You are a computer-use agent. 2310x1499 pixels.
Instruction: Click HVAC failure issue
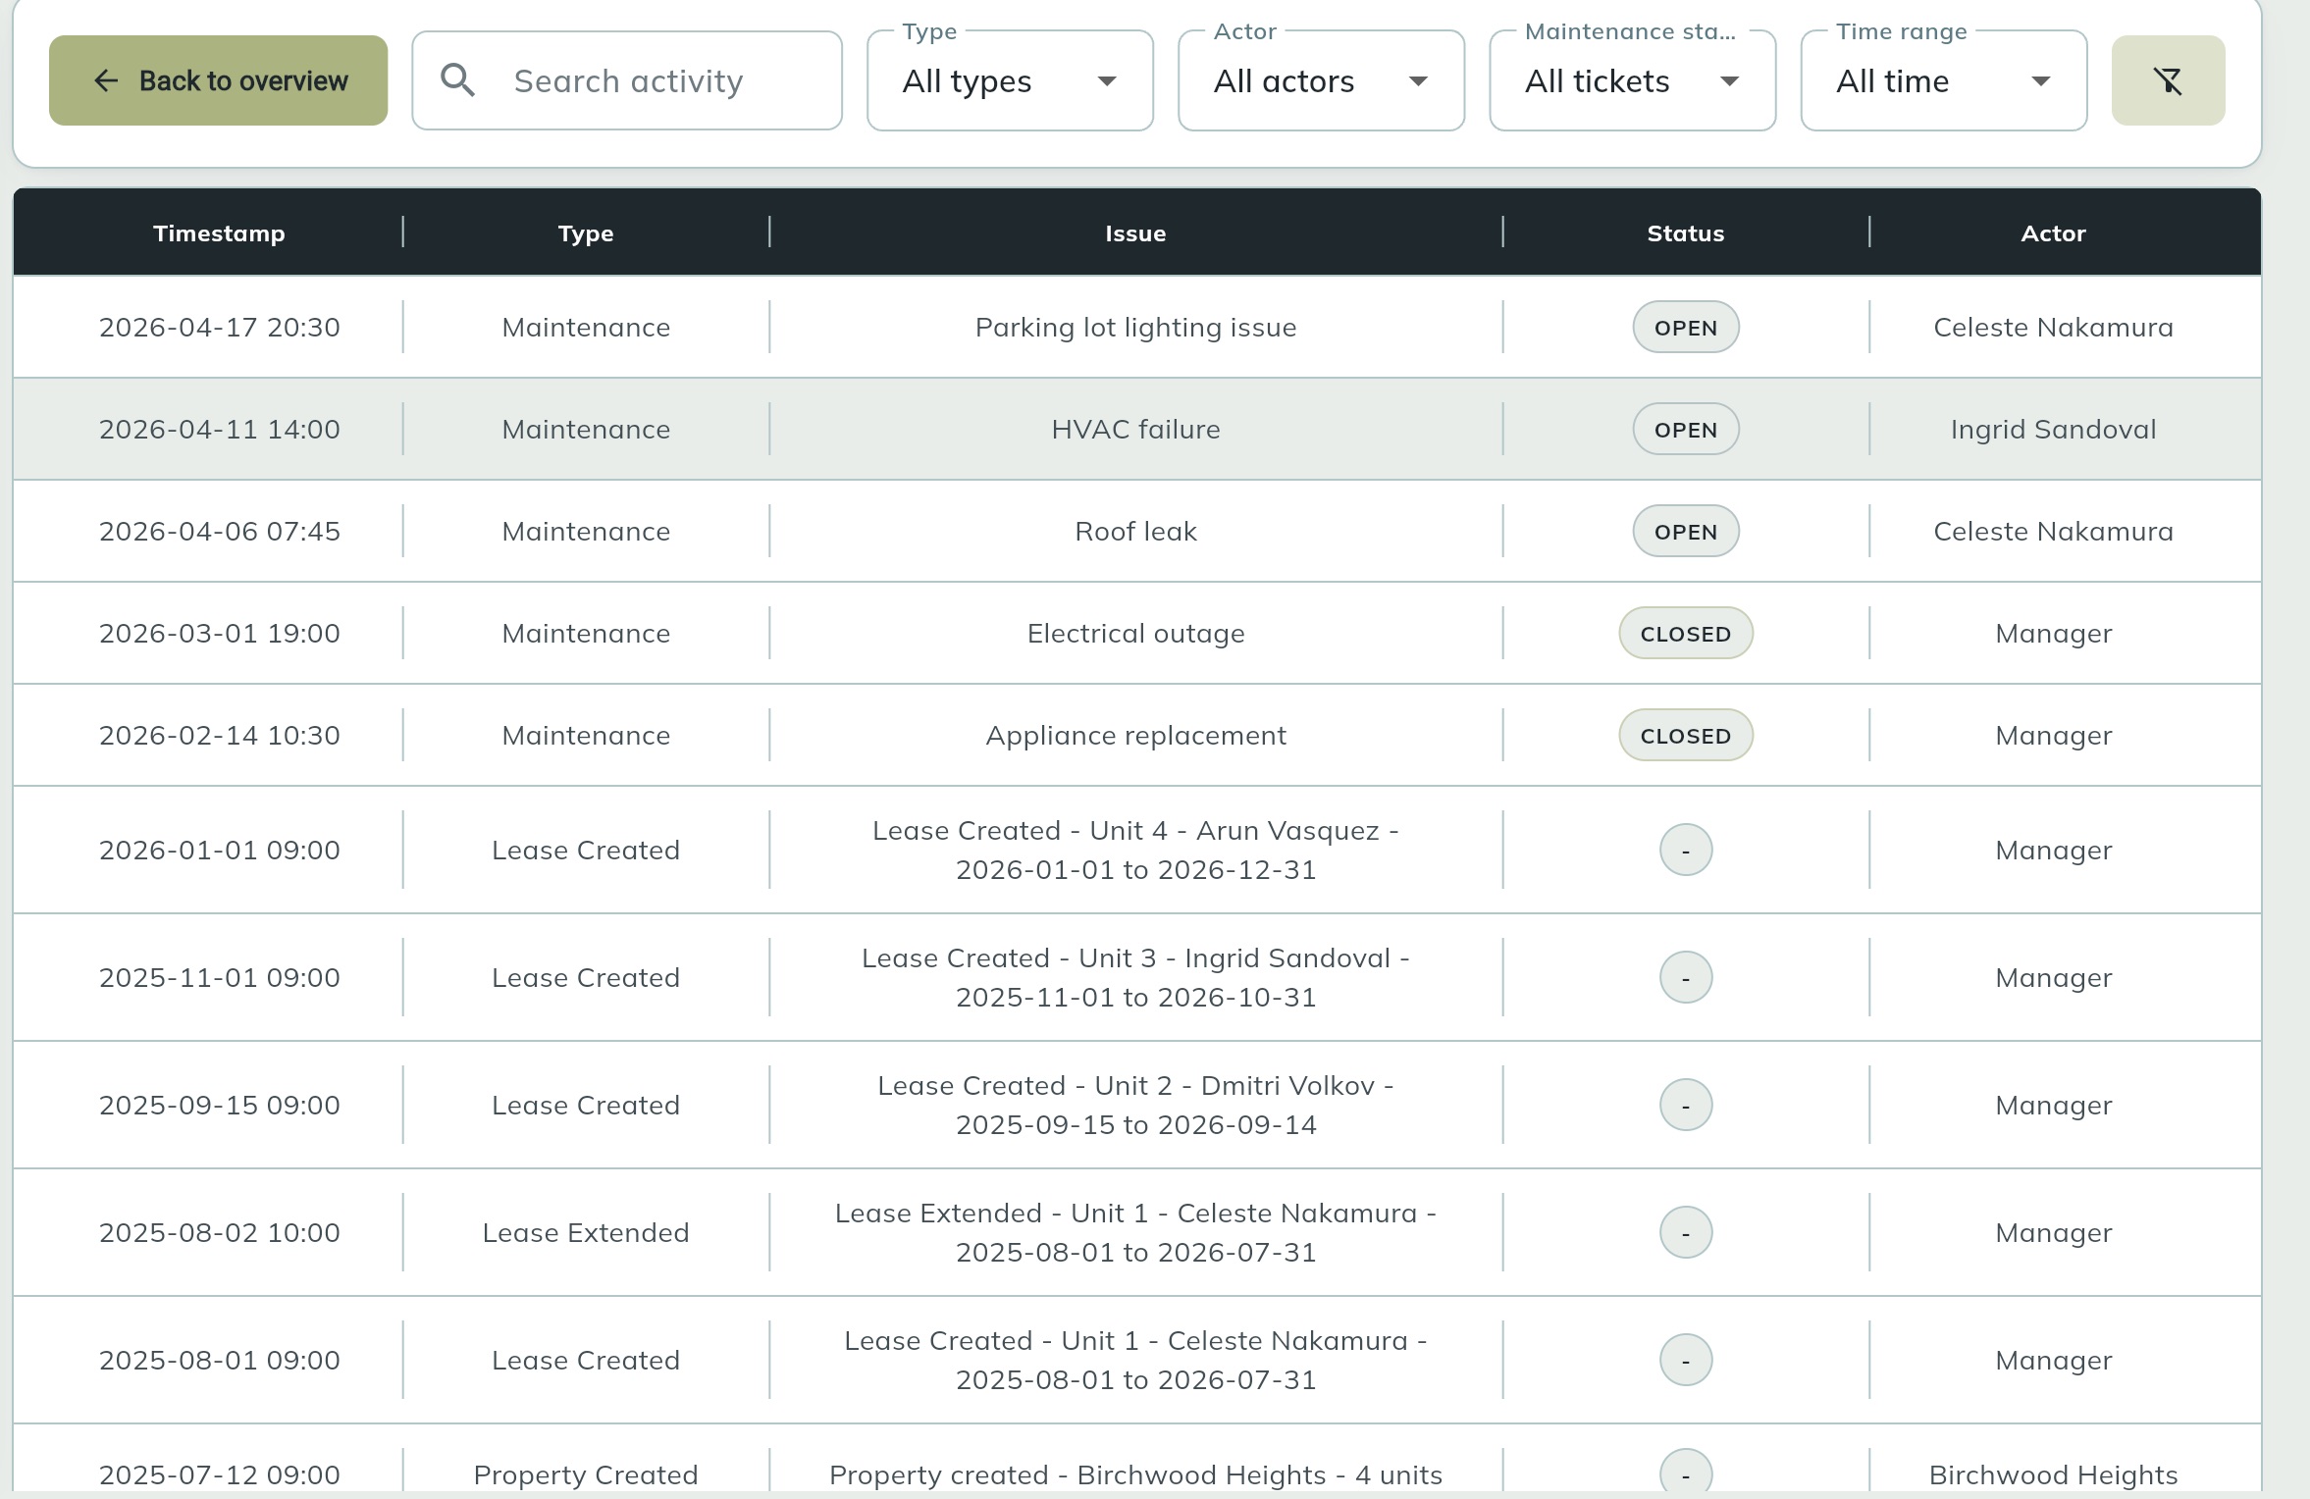pos(1135,430)
